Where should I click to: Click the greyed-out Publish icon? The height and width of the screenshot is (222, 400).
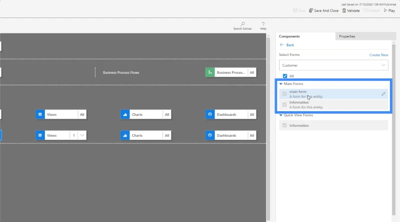point(365,10)
